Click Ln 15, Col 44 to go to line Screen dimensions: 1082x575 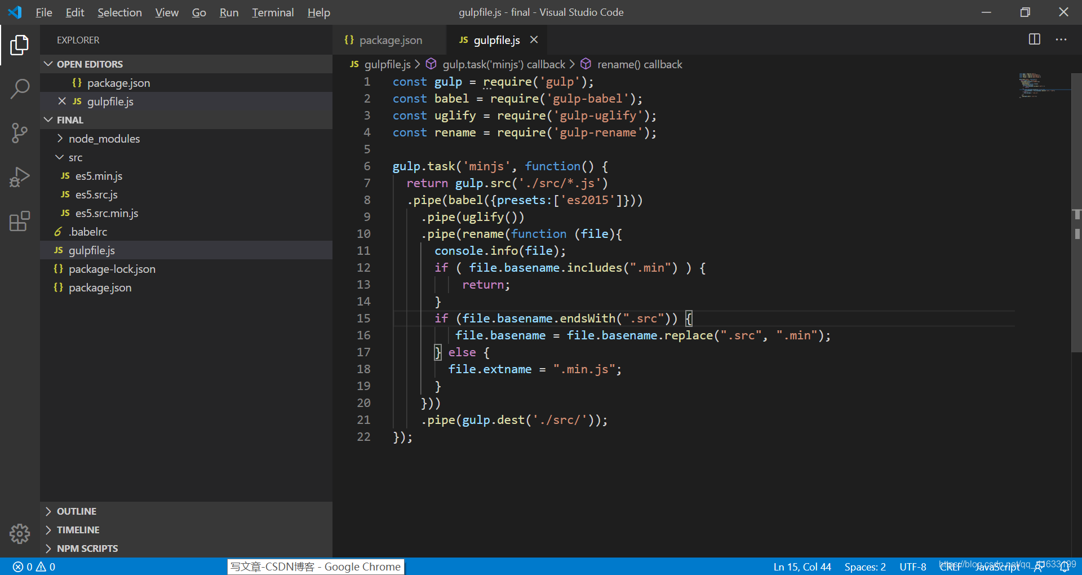click(x=802, y=567)
